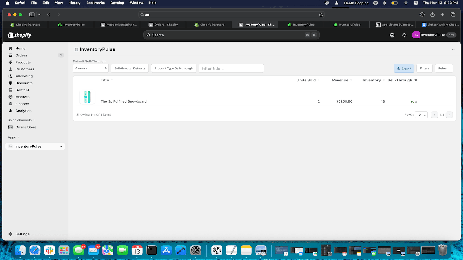Click the Shopify logo in header
The image size is (463, 260).
pos(19,35)
